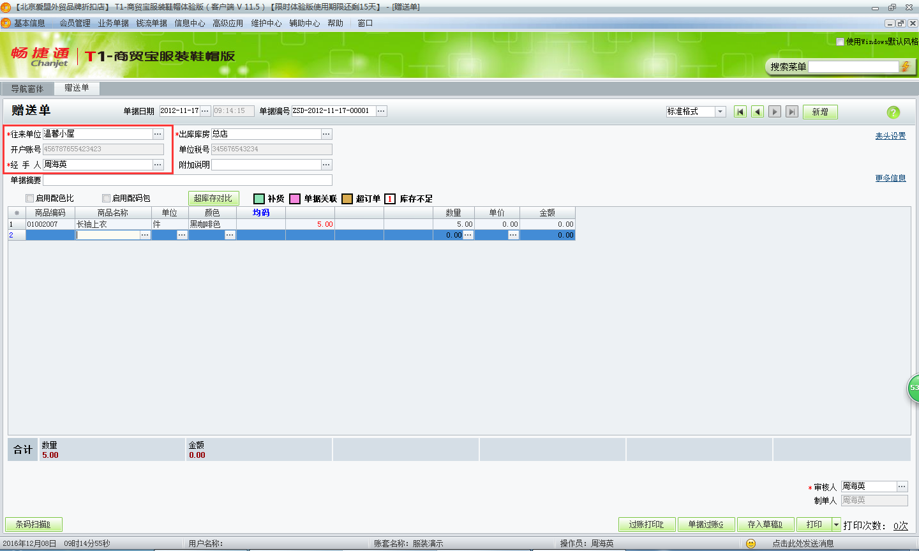Click into the 单据摘要 input field
The image size is (919, 551).
click(x=188, y=181)
